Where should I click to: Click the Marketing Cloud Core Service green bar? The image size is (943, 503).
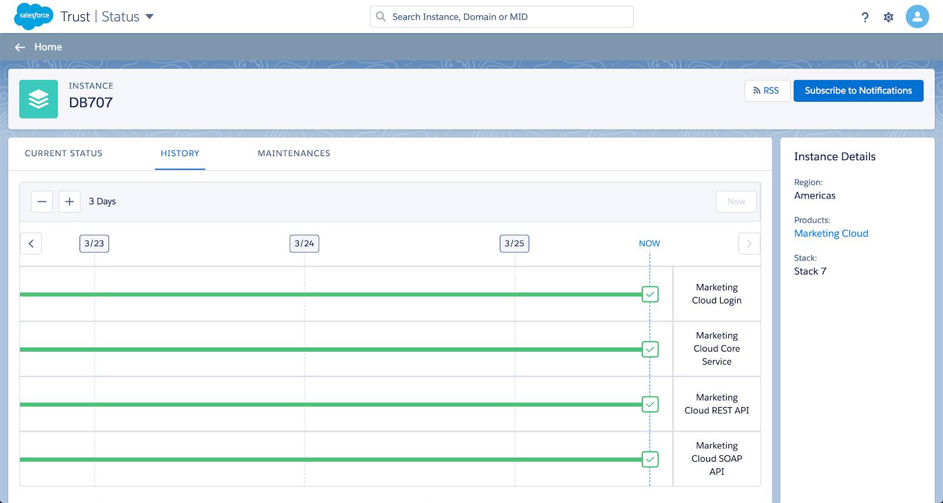click(x=331, y=349)
